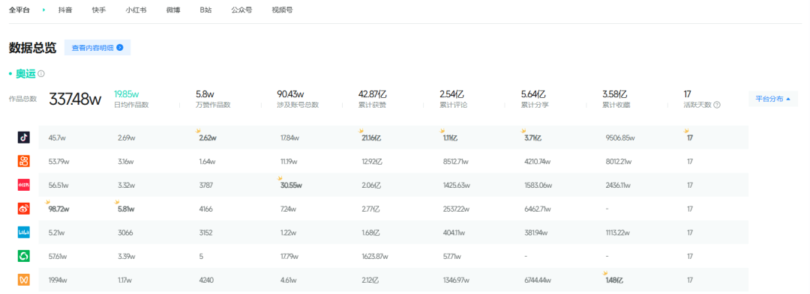Click the 98.72w cell in Weibo row
The height and width of the screenshot is (294, 810).
click(58, 209)
